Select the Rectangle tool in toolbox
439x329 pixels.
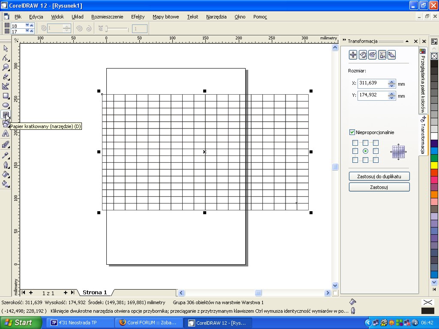[x=6, y=96]
